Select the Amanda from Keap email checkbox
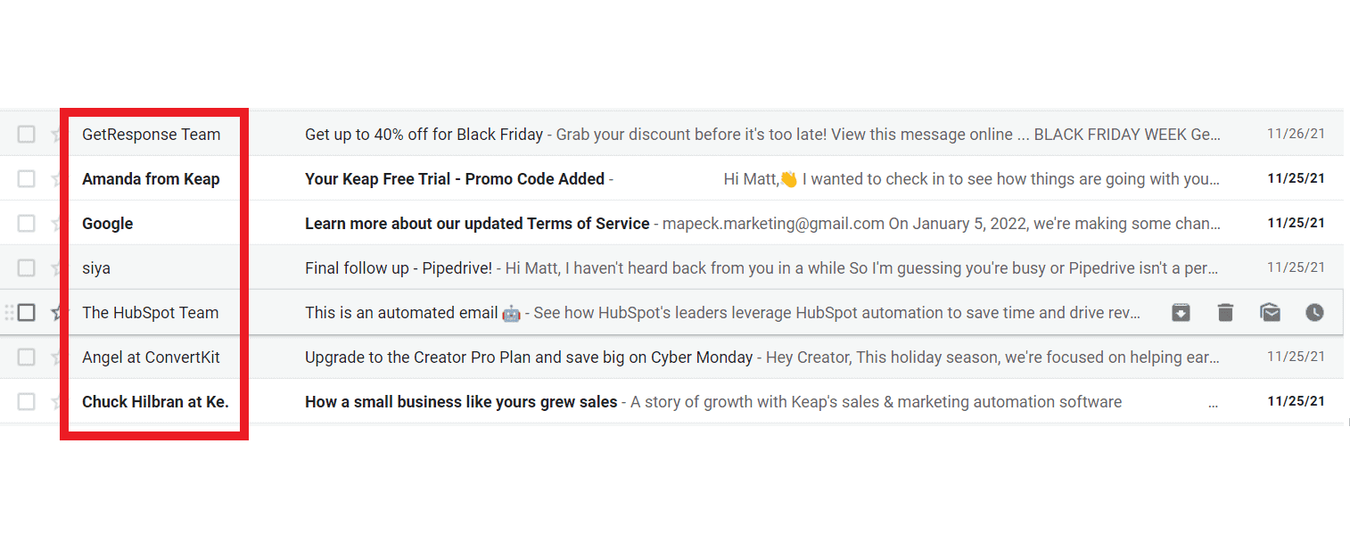This screenshot has height=534, width=1350. pos(26,178)
